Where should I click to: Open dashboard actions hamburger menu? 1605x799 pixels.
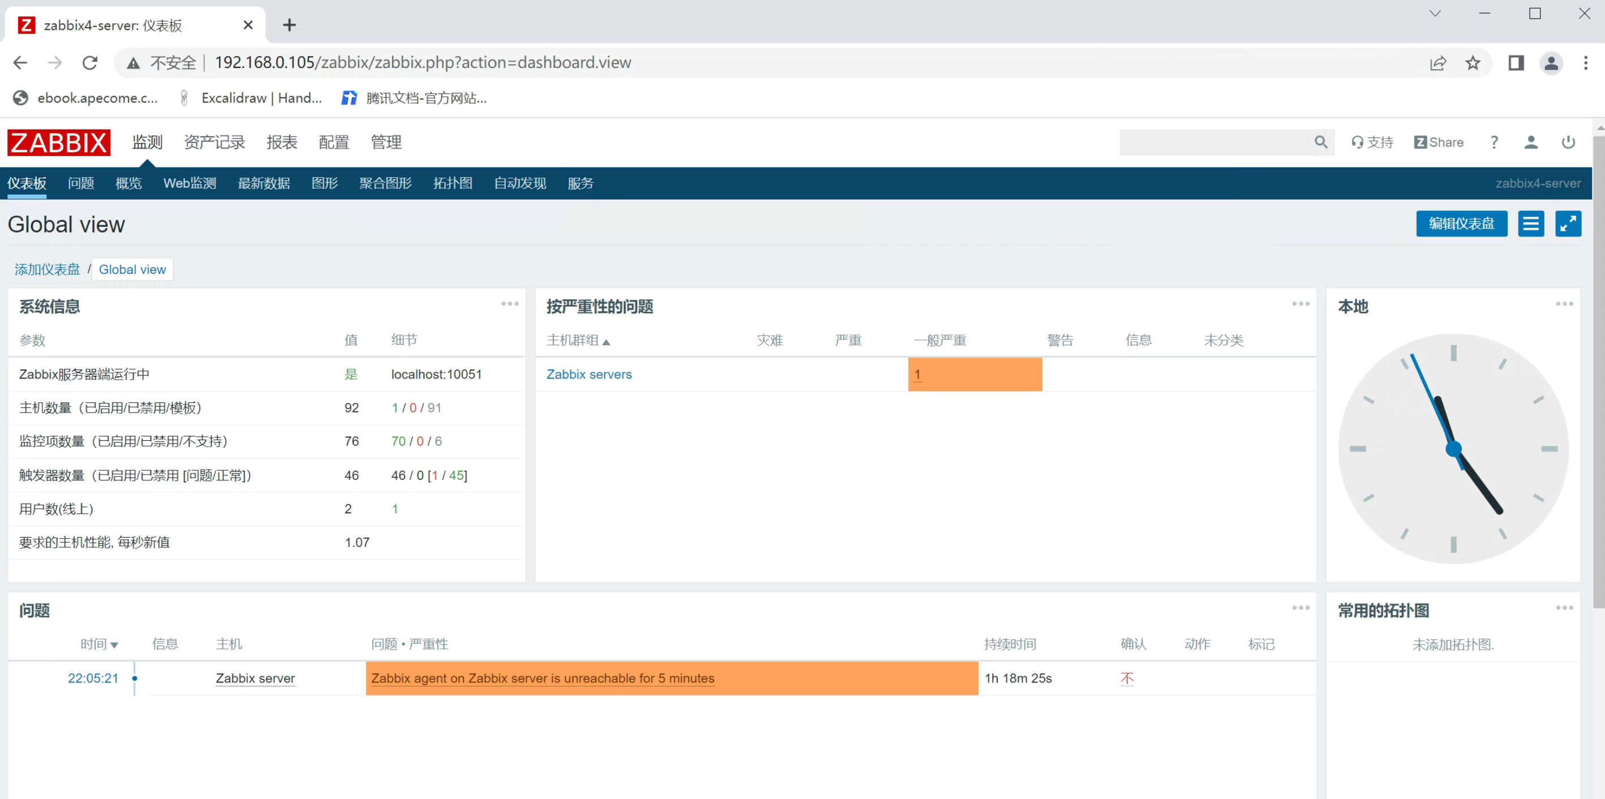click(x=1530, y=224)
